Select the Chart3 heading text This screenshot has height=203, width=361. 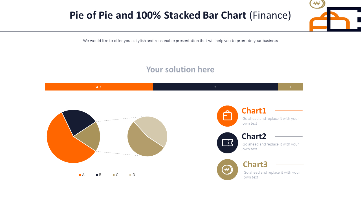(255, 164)
